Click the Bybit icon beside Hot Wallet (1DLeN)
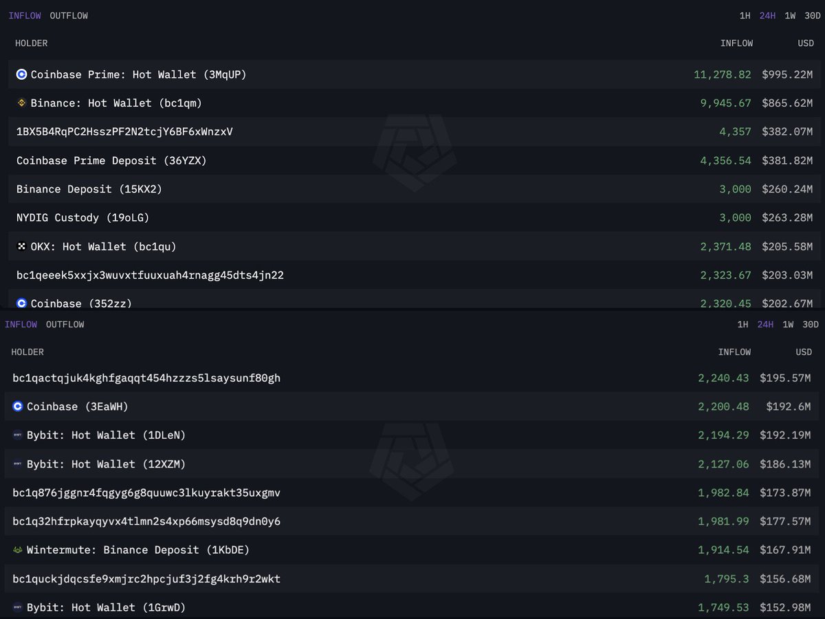This screenshot has height=619, width=825. (18, 435)
